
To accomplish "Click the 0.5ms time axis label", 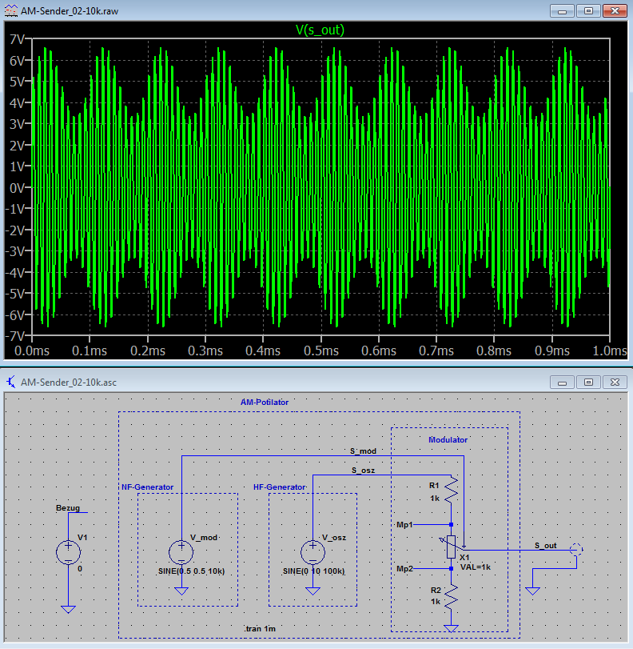I will point(320,351).
